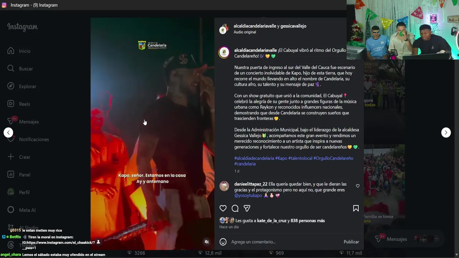Go to the next post arrow

446,133
